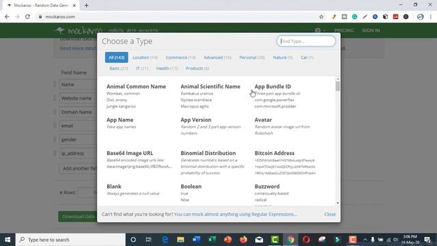Choose the Buzzword type
Screen dimensions: 437x246
267,187
